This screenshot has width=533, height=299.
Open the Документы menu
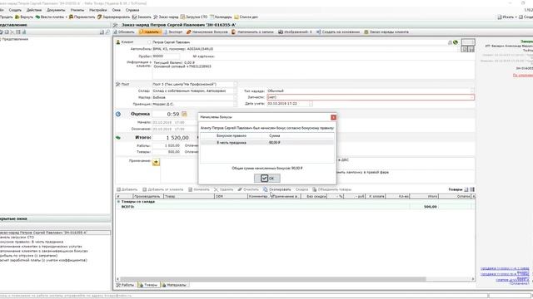[x=56, y=10]
